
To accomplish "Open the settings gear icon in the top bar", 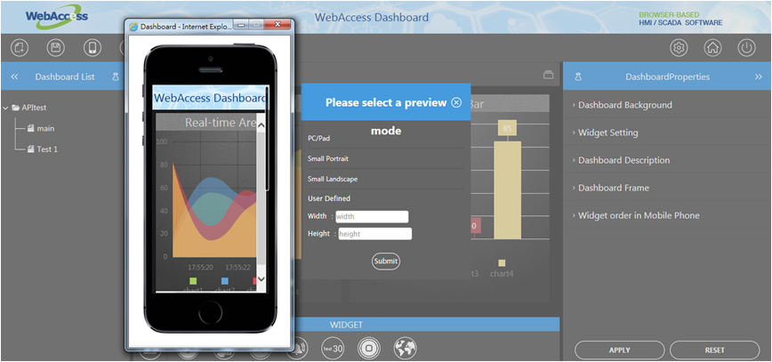I will [679, 48].
